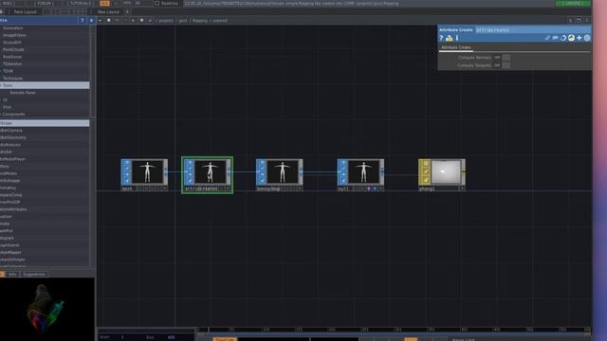Switch to the New Layout tab
Image resolution: width=607 pixels, height=341 pixels.
tap(108, 12)
